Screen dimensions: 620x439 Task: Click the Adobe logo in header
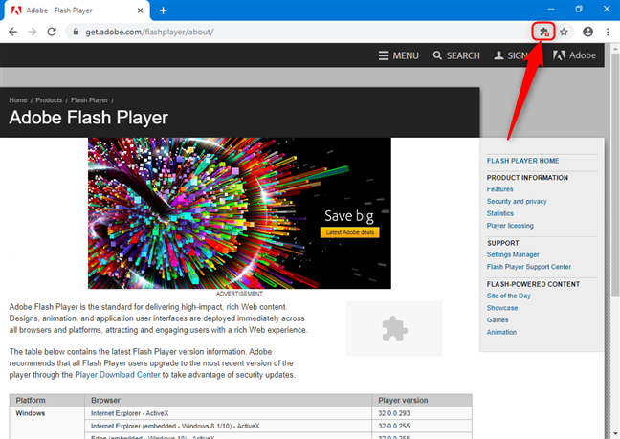click(574, 55)
